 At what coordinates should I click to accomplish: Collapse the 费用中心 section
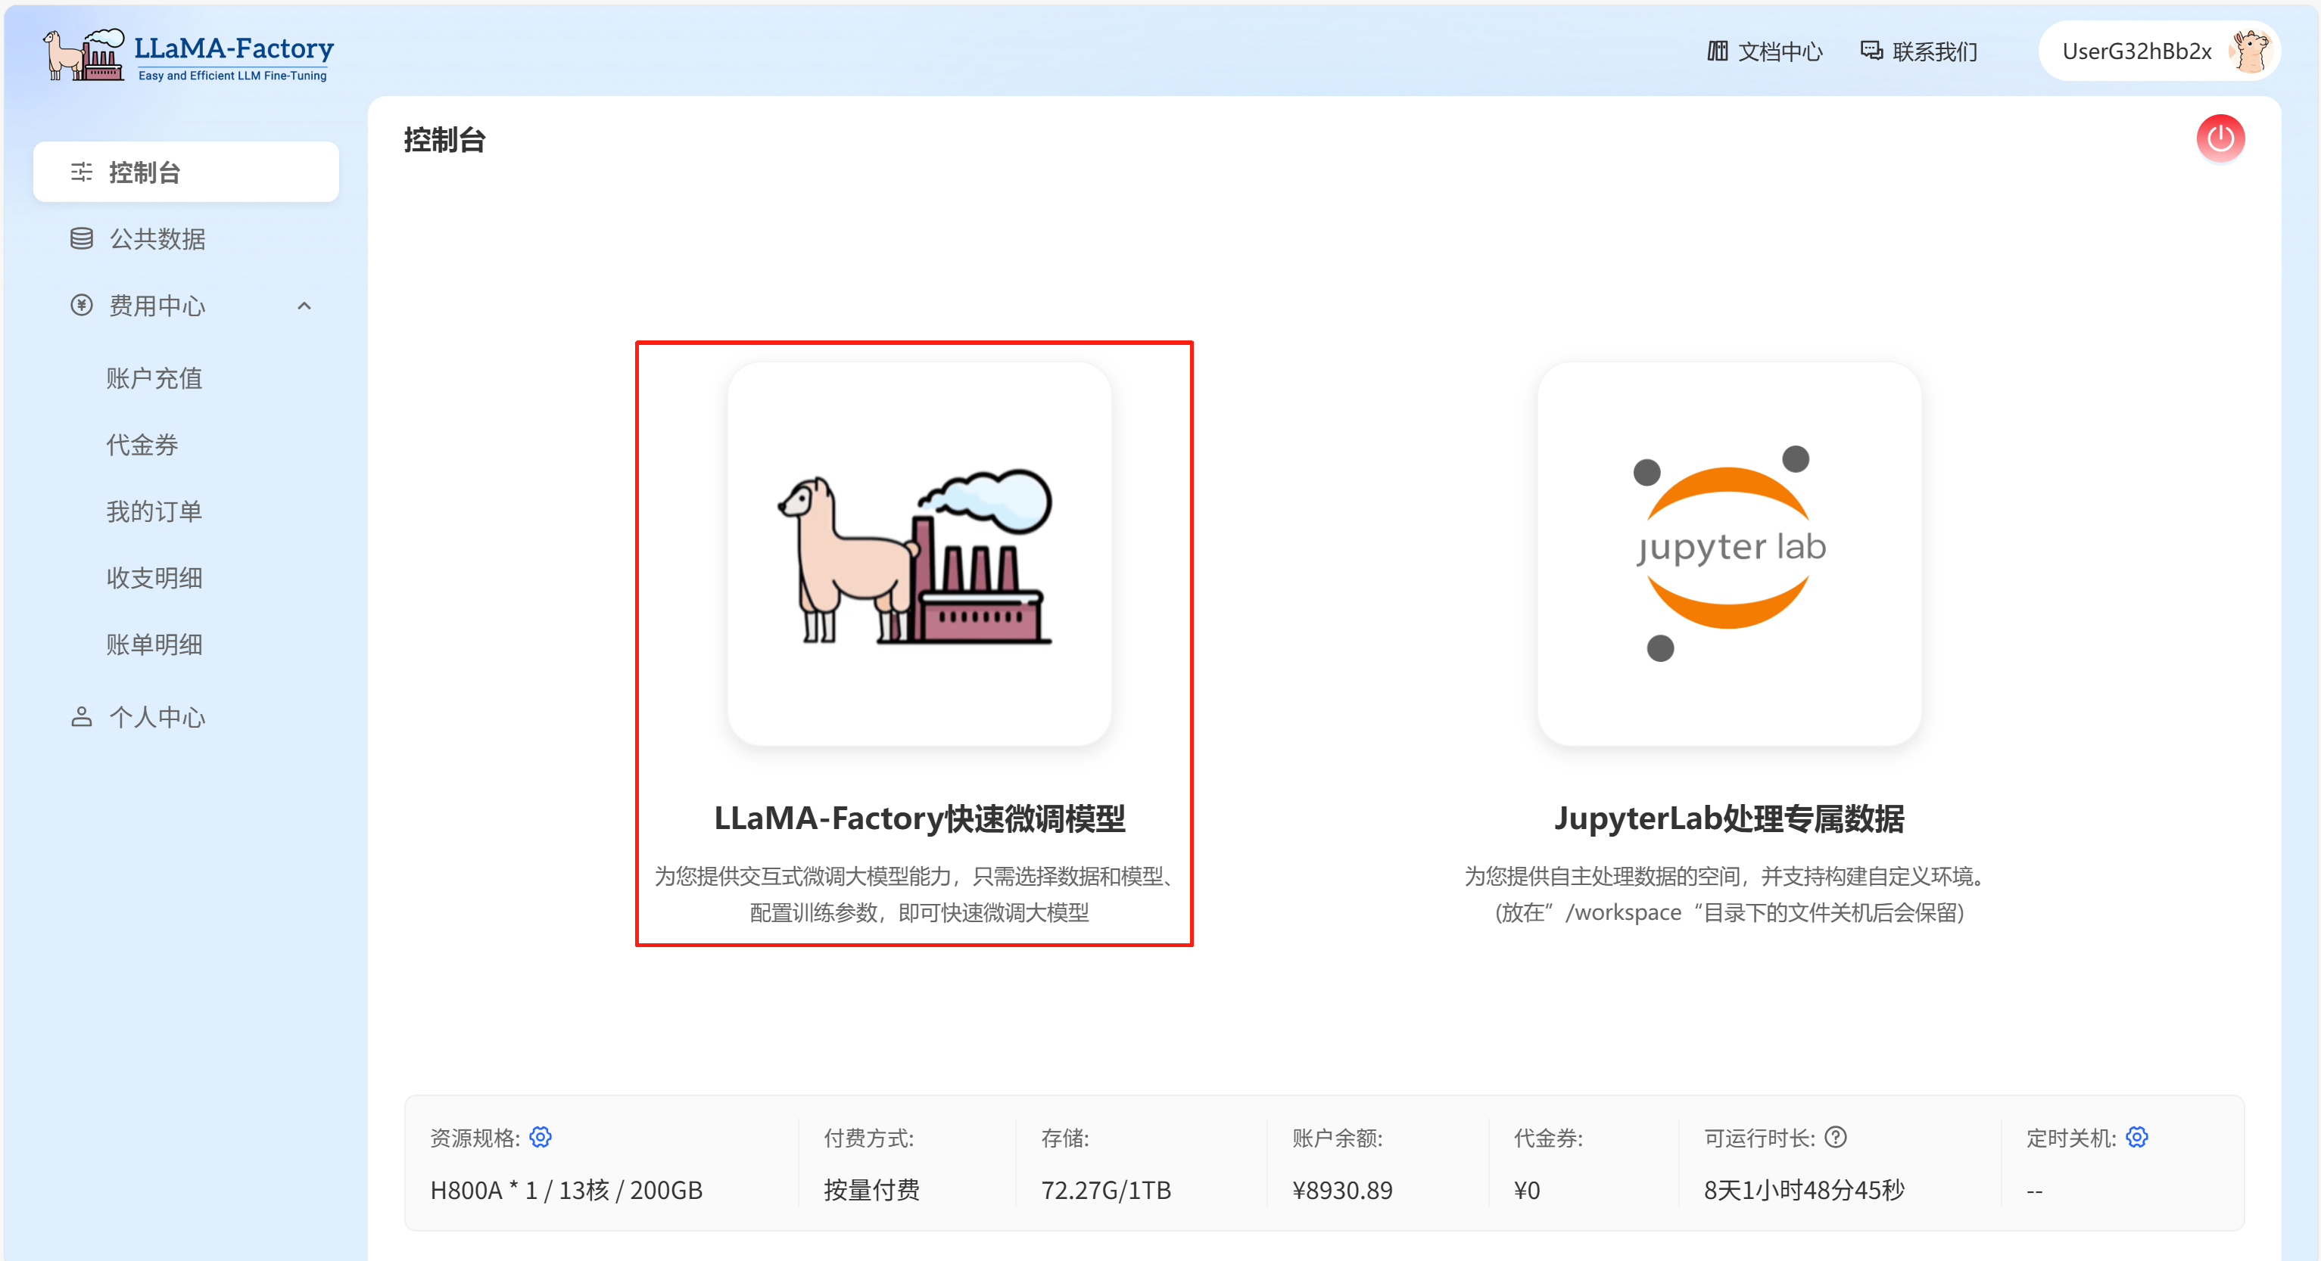[304, 306]
